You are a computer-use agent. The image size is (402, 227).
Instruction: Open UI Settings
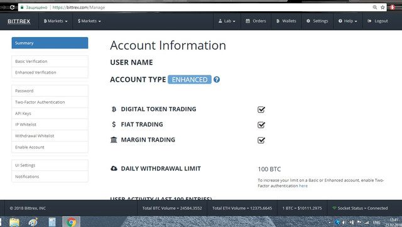coord(50,165)
